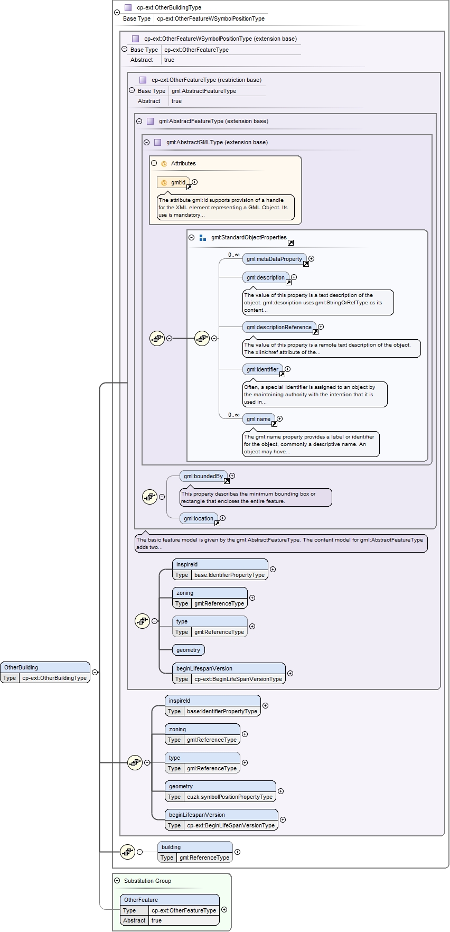Click the cp-ext:OtherFeatureWSymbolPositionType type icon
This screenshot has width=450, height=932.
click(x=135, y=39)
